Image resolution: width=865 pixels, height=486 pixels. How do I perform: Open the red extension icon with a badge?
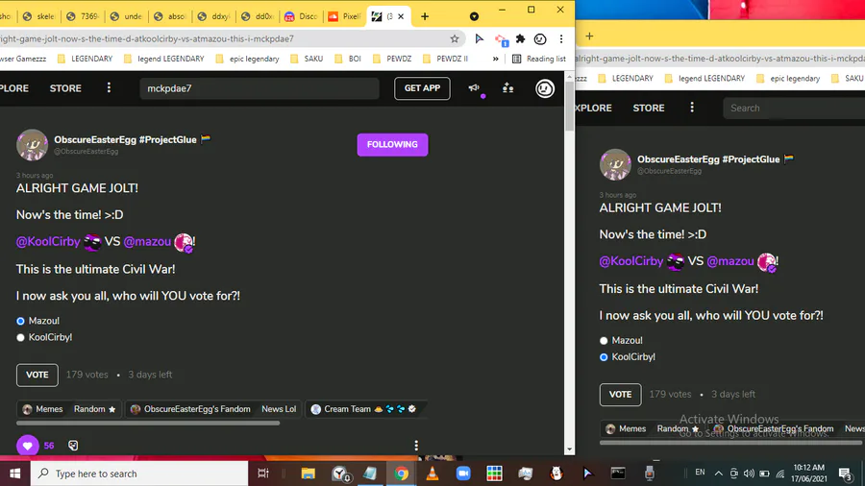coord(501,39)
